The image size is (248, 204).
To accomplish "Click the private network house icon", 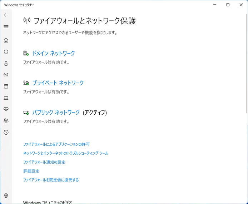I will 26,83.
